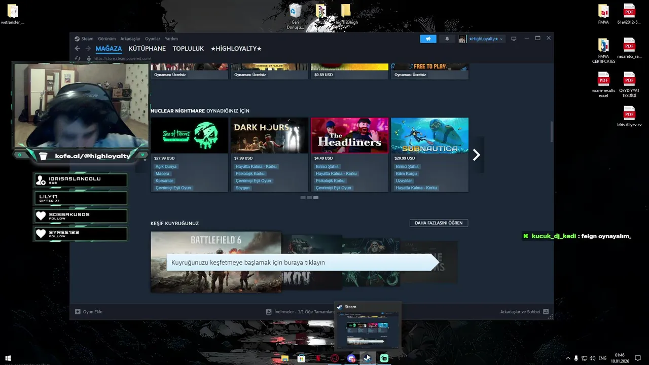Screen dimensions: 649x365
Task: Open The Headliners game thumbnail
Action: click(350, 135)
